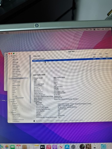Open the Contacts app in Dock

tap(24, 147)
